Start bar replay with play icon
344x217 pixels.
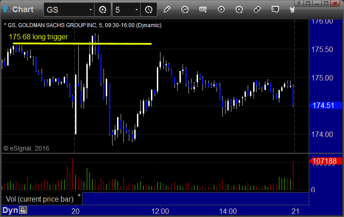(221, 9)
